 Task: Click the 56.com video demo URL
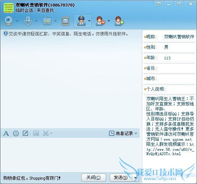click(x=170, y=149)
